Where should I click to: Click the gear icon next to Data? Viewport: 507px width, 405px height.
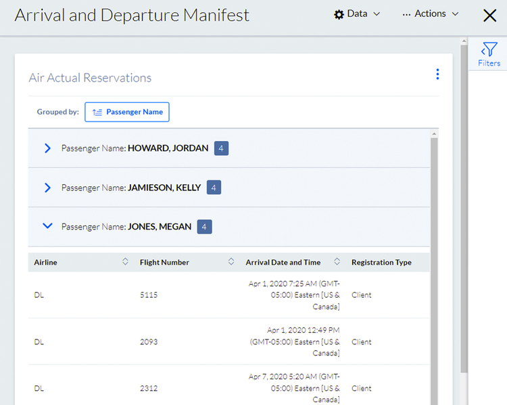tap(339, 14)
